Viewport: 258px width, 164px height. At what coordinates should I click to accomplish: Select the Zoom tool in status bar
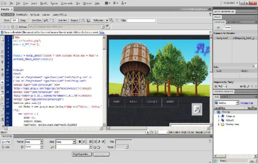tap(155, 132)
